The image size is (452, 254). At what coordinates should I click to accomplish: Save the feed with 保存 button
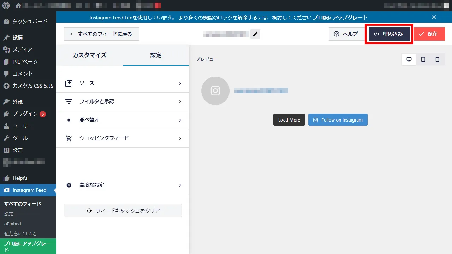(x=429, y=34)
